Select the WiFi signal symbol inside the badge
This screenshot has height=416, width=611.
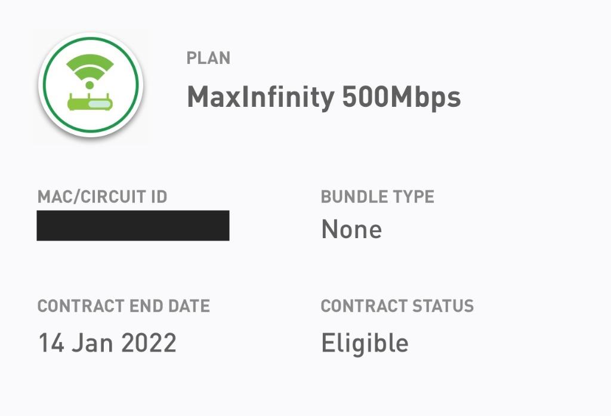coord(90,69)
